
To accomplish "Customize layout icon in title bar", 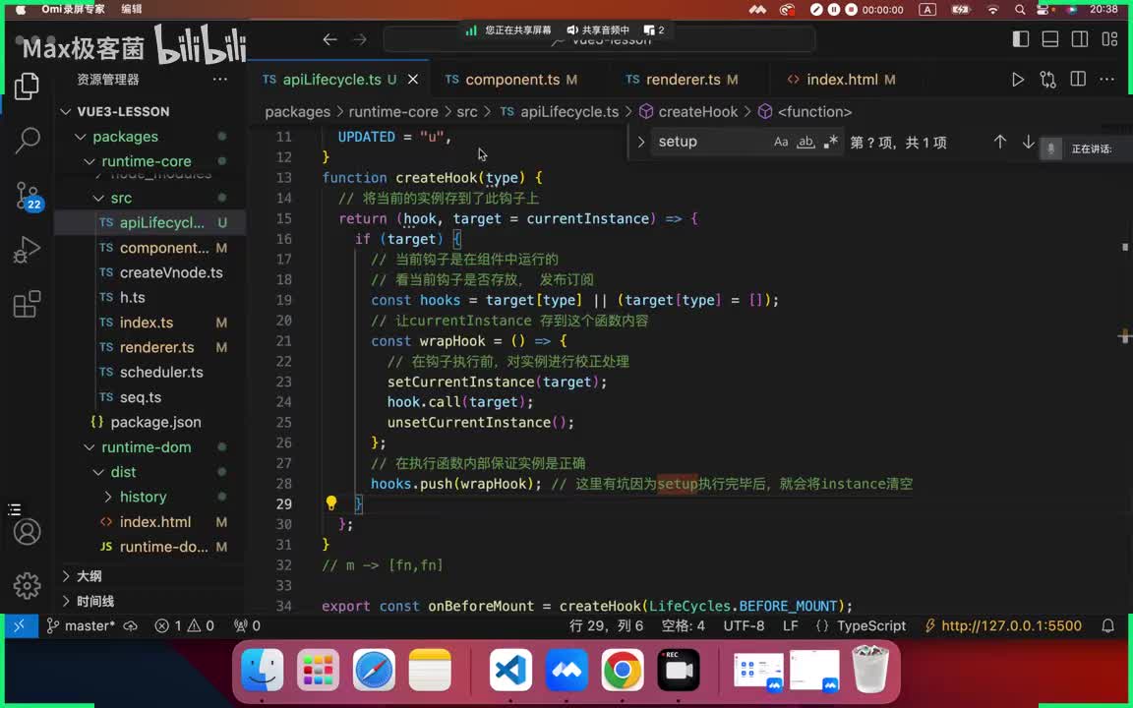I will [1109, 39].
